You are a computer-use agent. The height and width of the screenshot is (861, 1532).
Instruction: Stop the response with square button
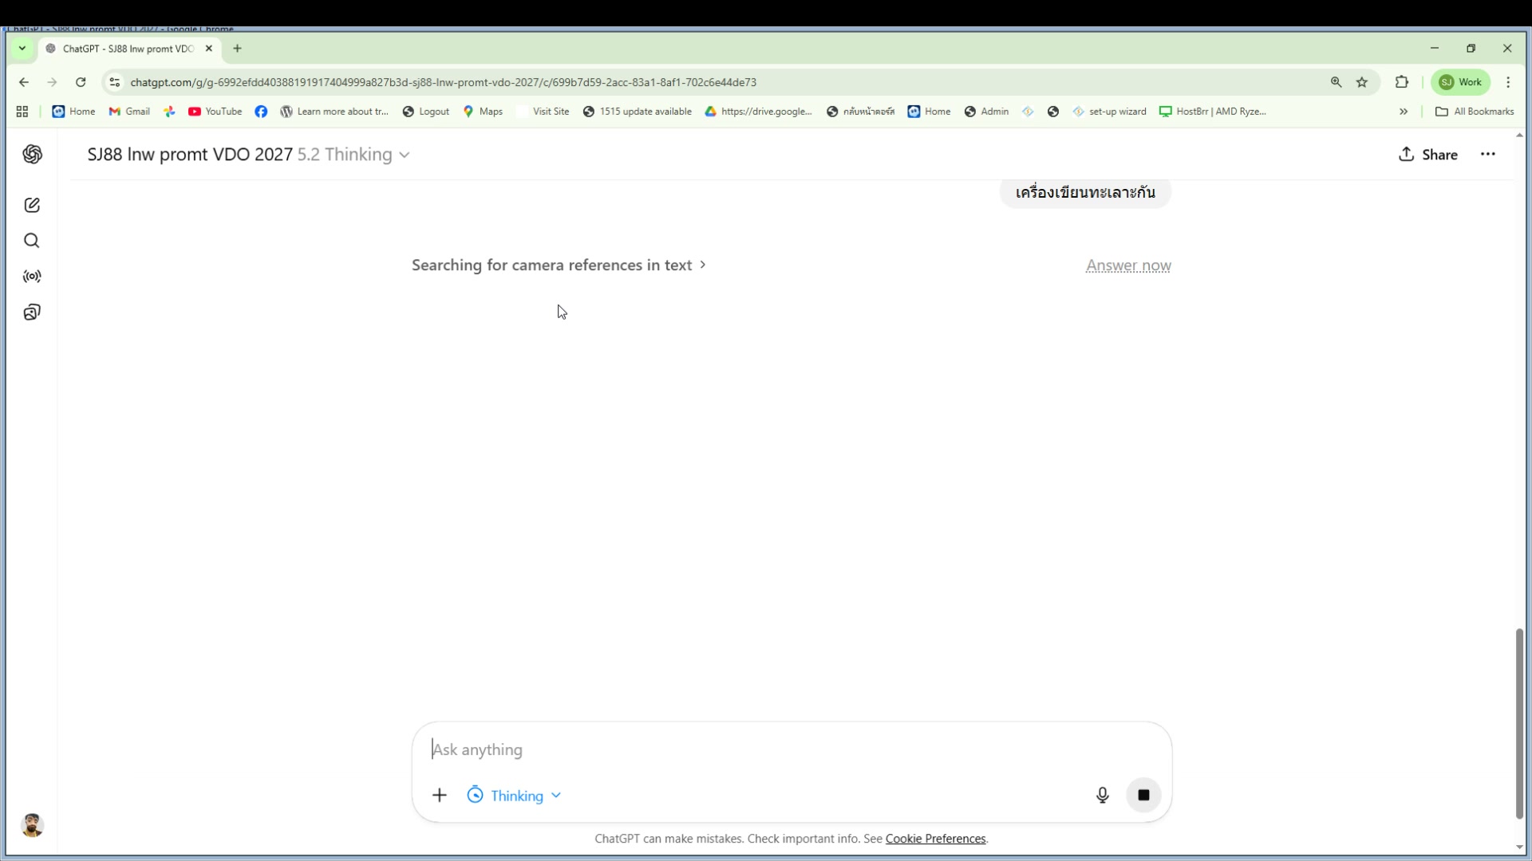tap(1143, 795)
